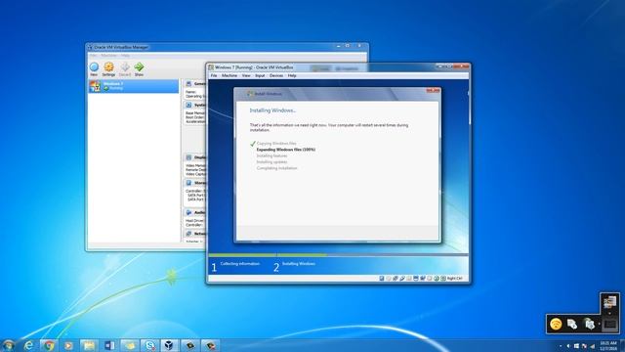Select the Windows 7 VM in Manager list
Screen dimensions: 625x352
[134, 86]
